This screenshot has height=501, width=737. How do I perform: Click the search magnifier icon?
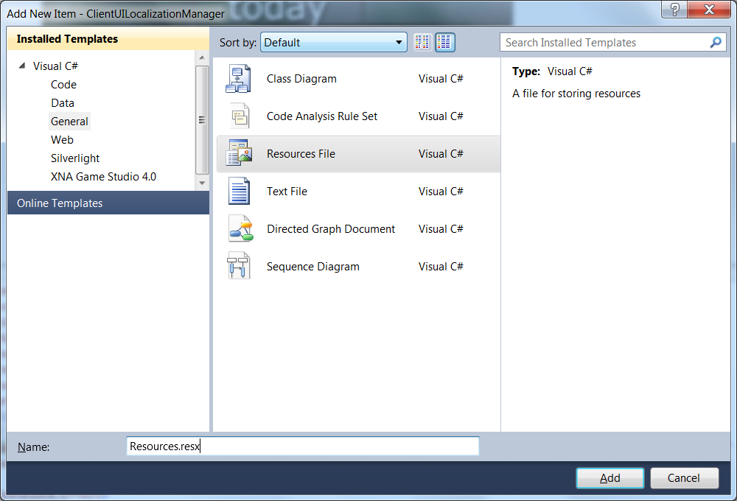pos(716,42)
